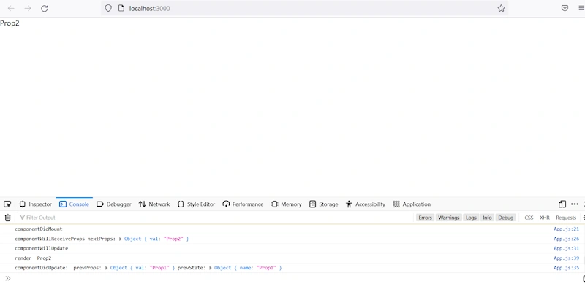This screenshot has height=284, width=585.
Task: Open source link App.js:35
Action: [566, 268]
